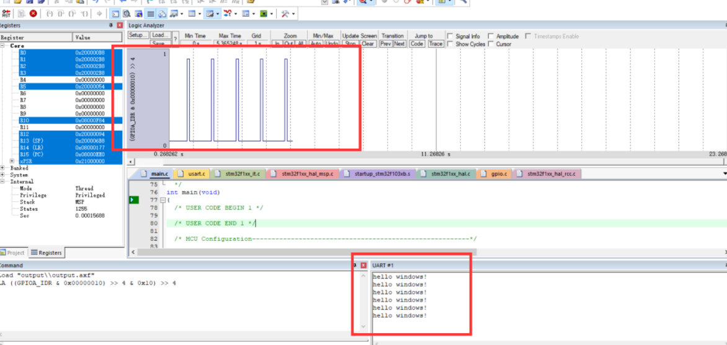Viewport: 727px width, 345px height.
Task: Click the Zoom In button
Action: (x=277, y=43)
